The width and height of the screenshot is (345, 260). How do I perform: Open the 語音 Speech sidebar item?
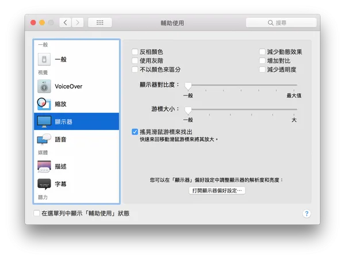[x=76, y=139]
